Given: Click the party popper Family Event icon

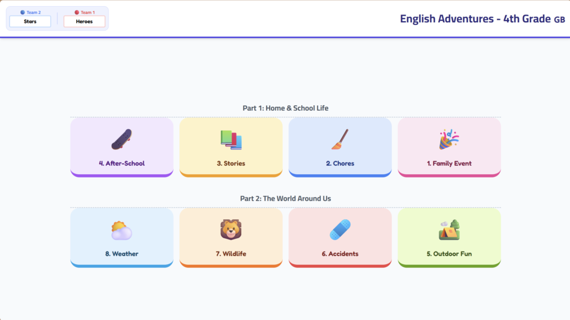Looking at the screenshot, I should coord(449,139).
